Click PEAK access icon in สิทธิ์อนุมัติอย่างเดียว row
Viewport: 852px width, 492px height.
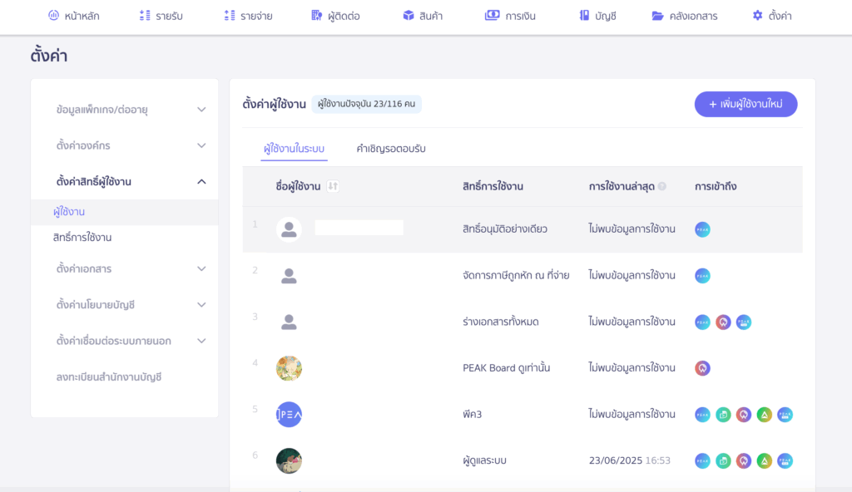702,229
